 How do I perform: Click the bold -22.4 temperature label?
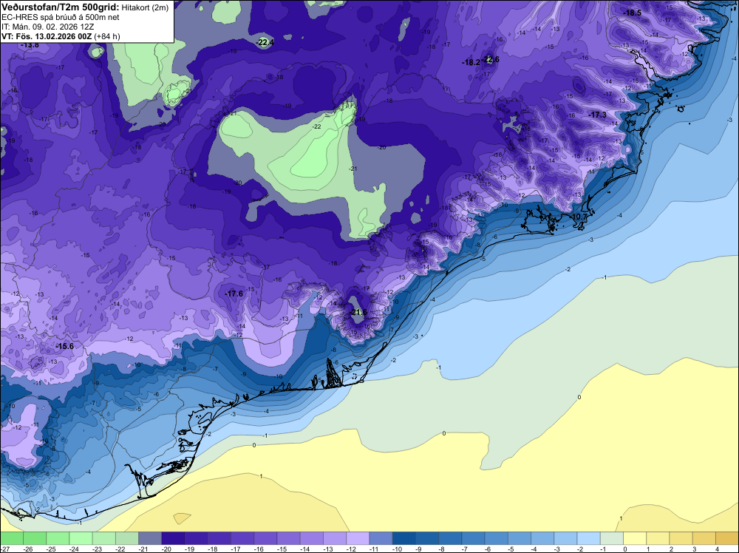(265, 42)
